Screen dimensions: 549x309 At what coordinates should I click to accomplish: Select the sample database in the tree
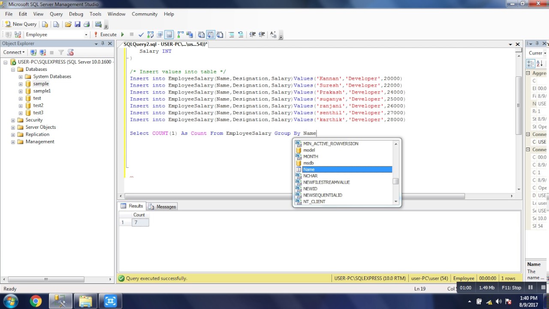click(x=41, y=84)
